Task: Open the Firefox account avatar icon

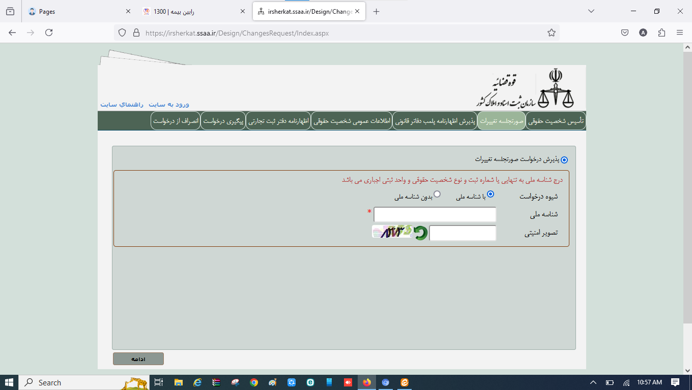Action: 643,32
